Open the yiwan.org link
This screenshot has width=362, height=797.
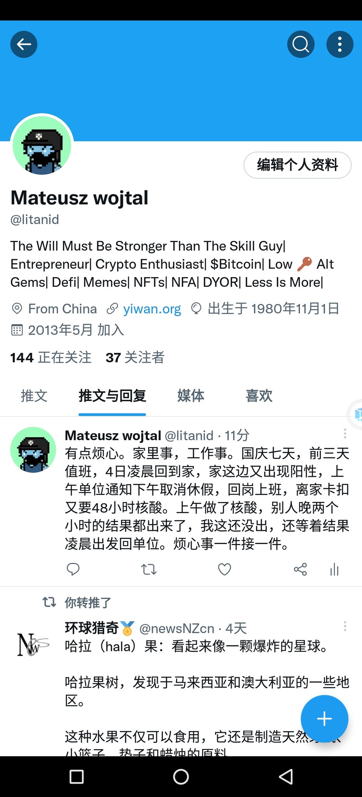coord(152,309)
